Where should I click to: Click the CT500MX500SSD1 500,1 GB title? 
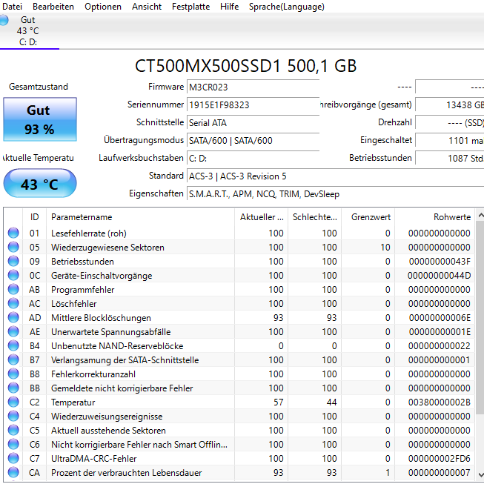tap(246, 66)
